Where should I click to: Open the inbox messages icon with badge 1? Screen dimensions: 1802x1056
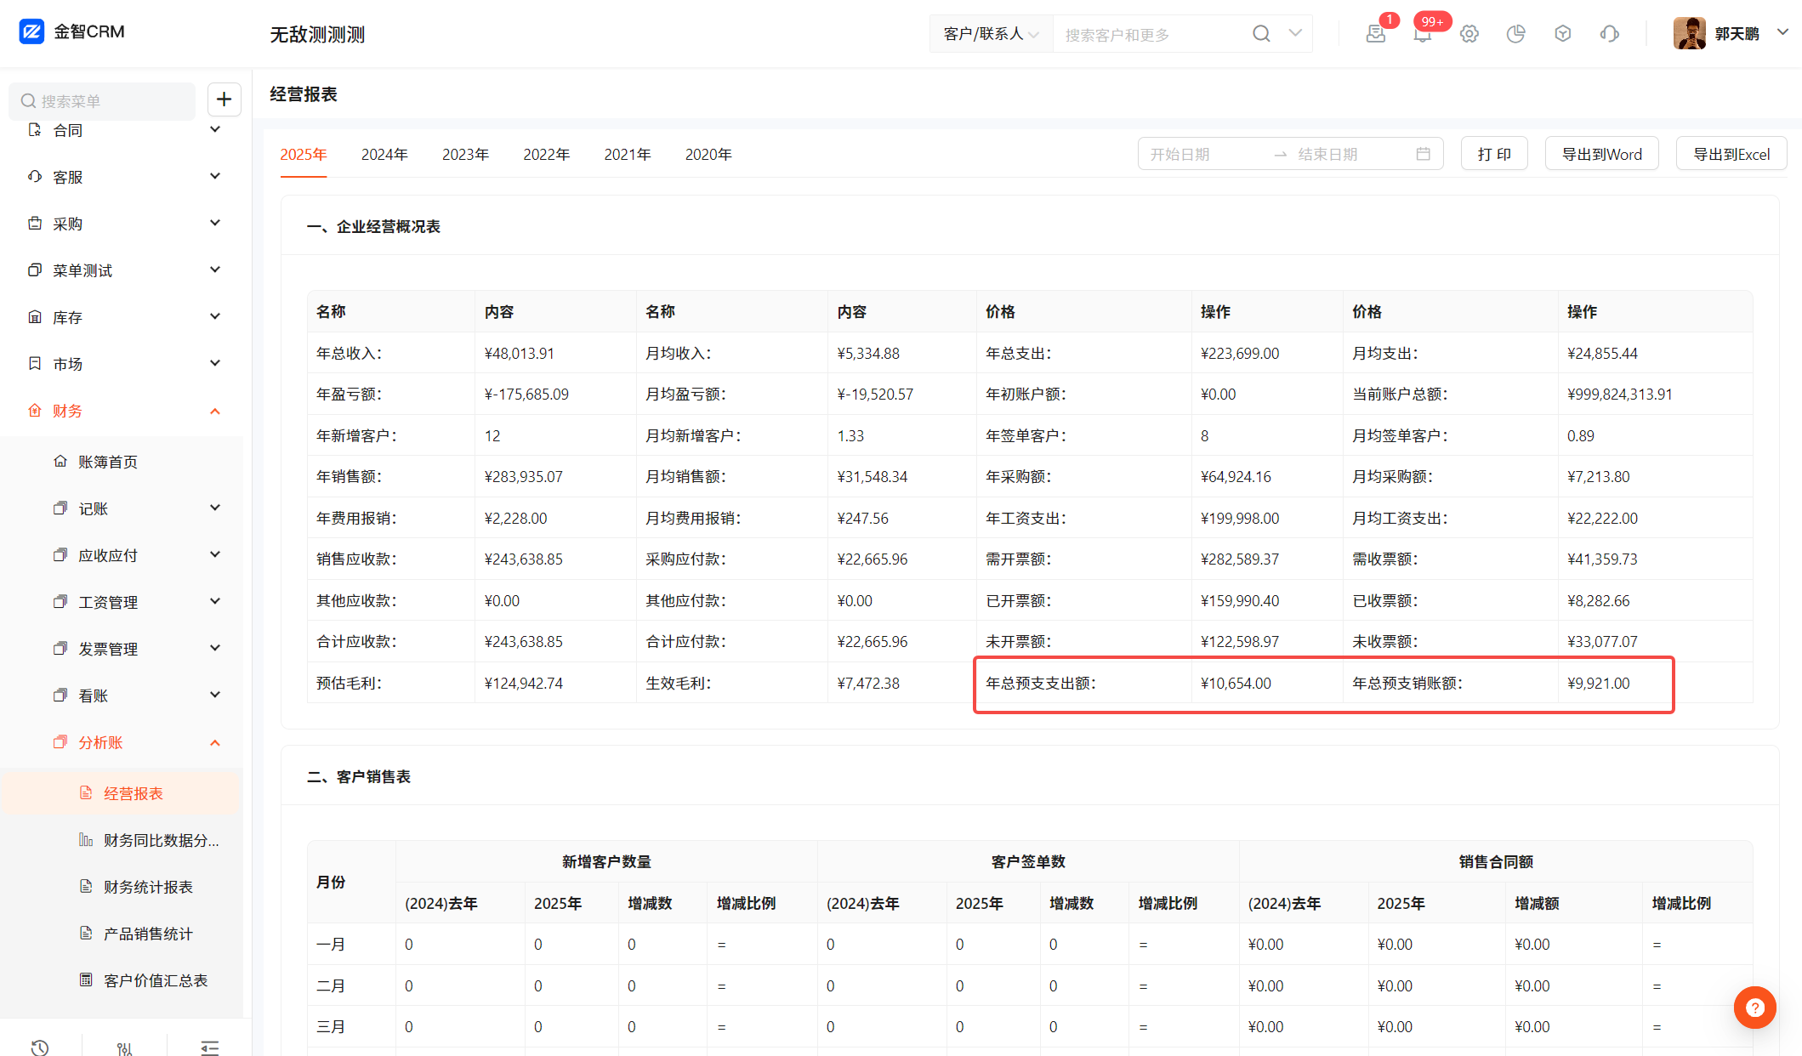click(x=1375, y=34)
